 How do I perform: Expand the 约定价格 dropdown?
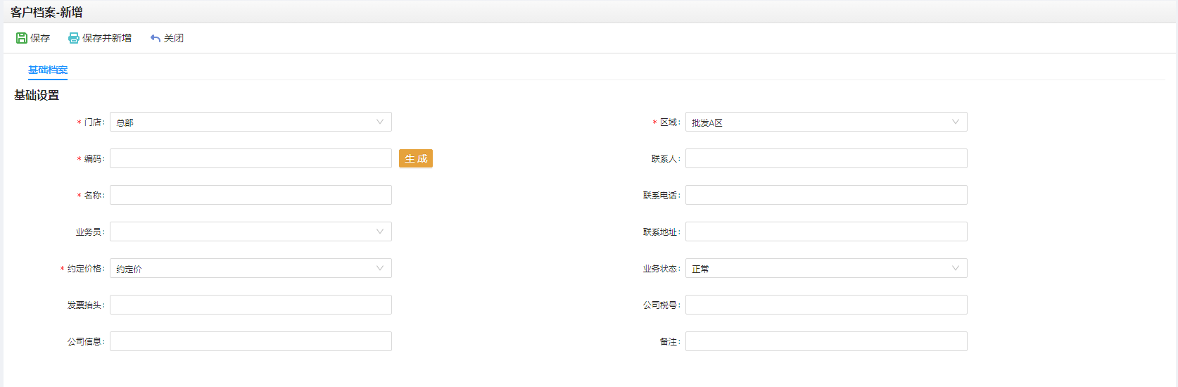coord(251,268)
